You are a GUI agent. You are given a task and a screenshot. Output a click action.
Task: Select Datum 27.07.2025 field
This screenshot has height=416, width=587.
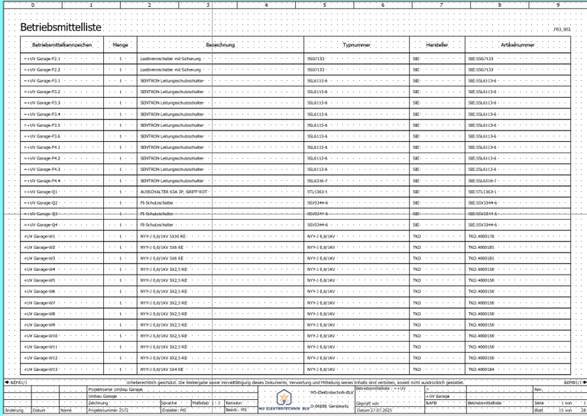(x=375, y=410)
